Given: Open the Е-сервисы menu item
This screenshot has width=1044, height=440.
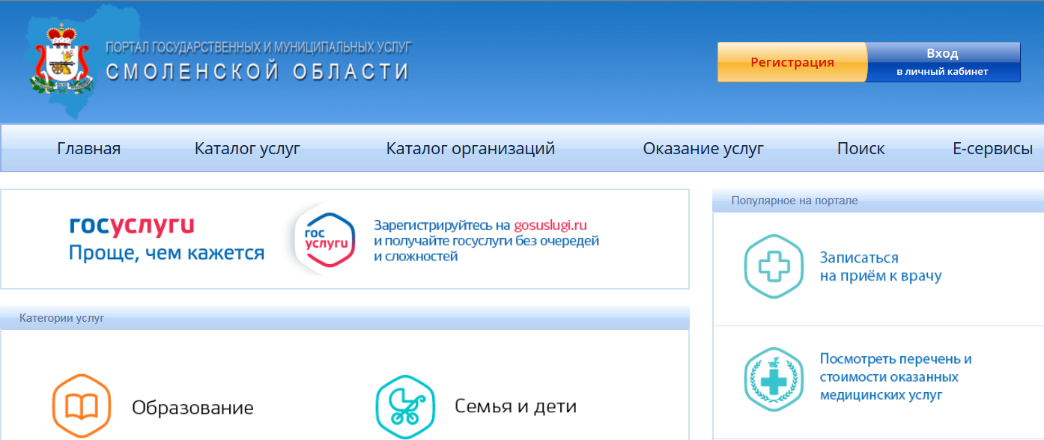Looking at the screenshot, I should click(992, 148).
